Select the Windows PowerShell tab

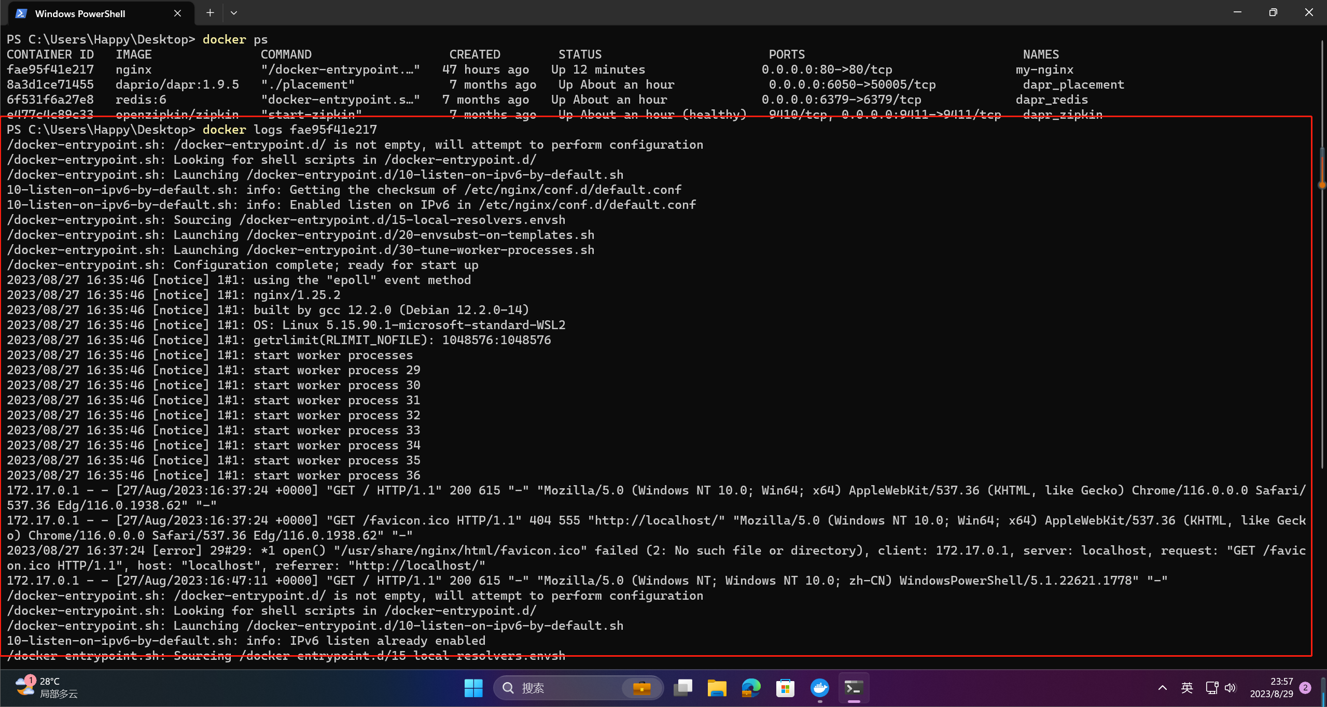[80, 14]
